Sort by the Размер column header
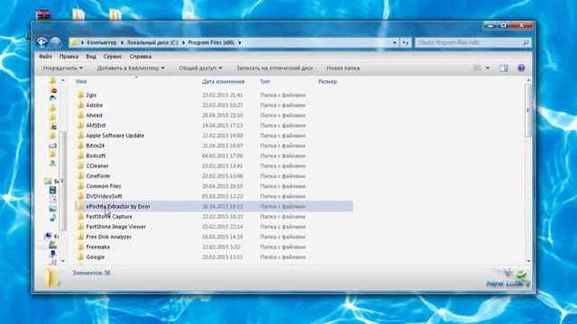The image size is (577, 324). (327, 82)
